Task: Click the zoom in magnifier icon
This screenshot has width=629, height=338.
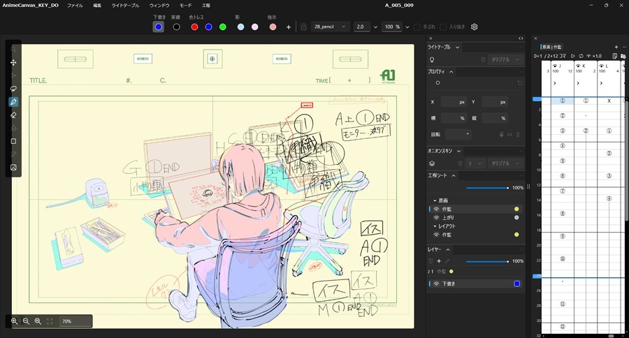Action: (14, 321)
